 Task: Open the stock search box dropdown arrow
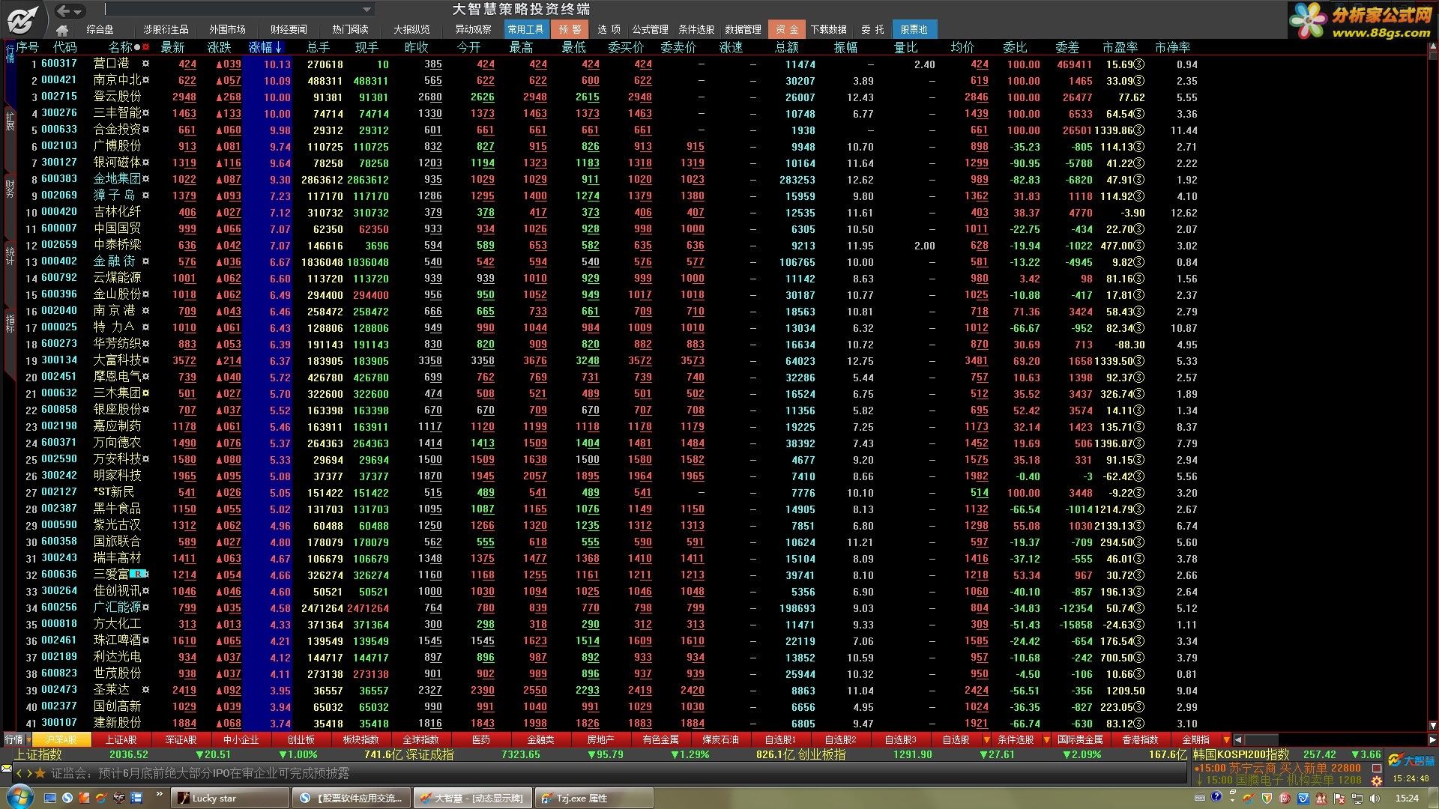[366, 10]
